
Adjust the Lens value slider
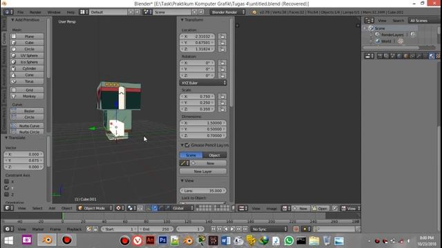coord(203,191)
